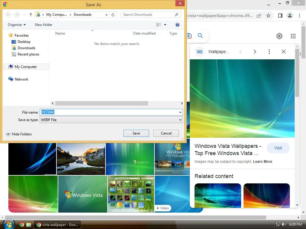Select My Computer in navigation pane
Image resolution: width=306 pixels, height=229 pixels.
coord(26,67)
